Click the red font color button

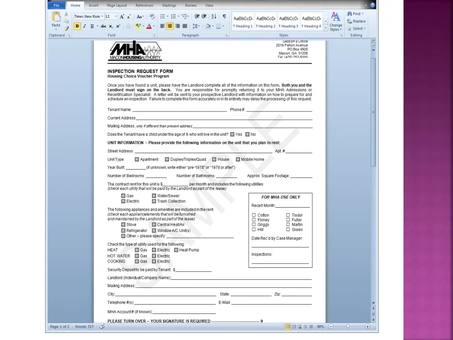[149, 26]
